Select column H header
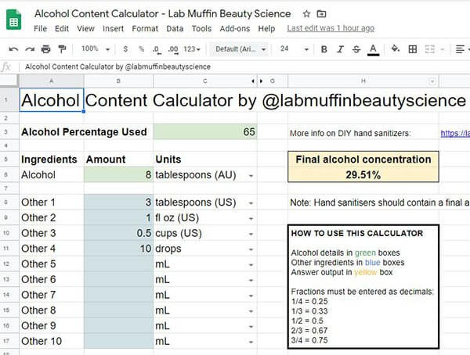470x355 pixels. 363,81
